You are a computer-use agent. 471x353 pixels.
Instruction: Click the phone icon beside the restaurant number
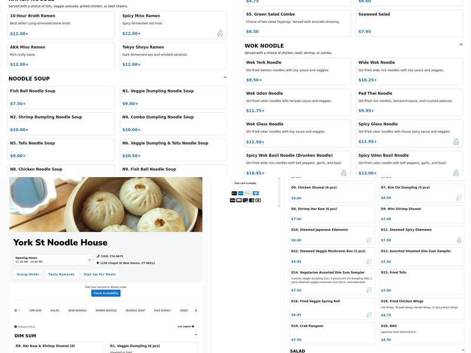pyautogui.click(x=98, y=257)
